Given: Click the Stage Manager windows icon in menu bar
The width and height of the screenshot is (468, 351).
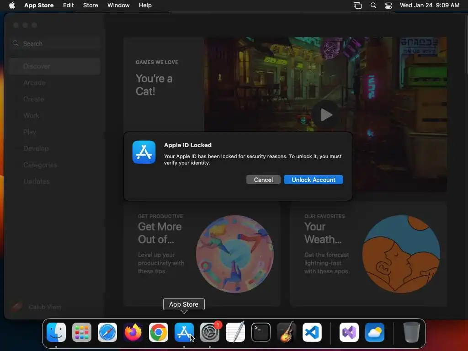Looking at the screenshot, I should 357,5.
